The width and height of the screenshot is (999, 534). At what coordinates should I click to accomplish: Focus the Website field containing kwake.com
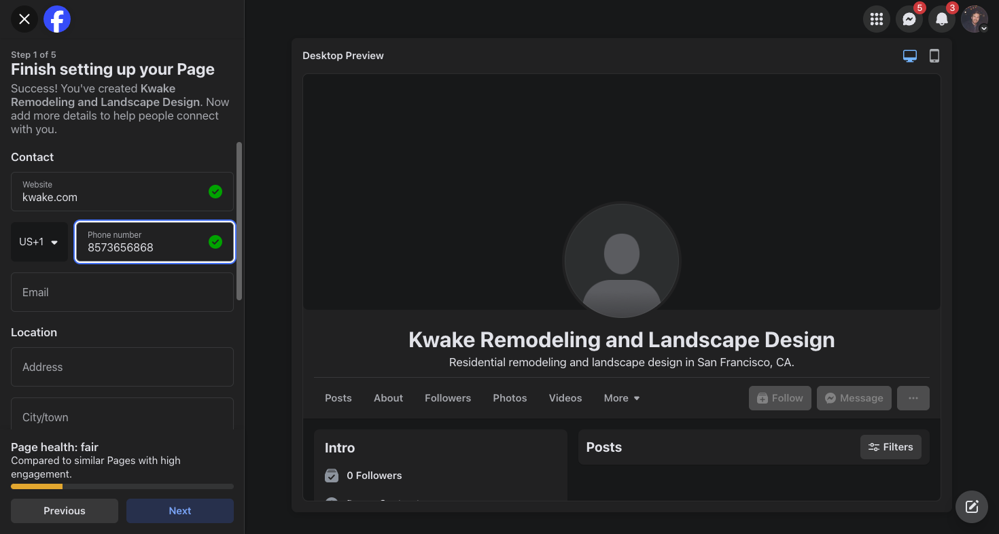122,192
